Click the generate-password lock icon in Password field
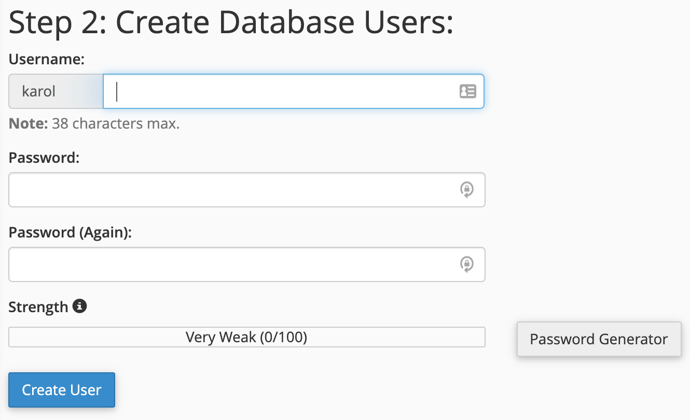The height and width of the screenshot is (420, 690). tap(466, 190)
